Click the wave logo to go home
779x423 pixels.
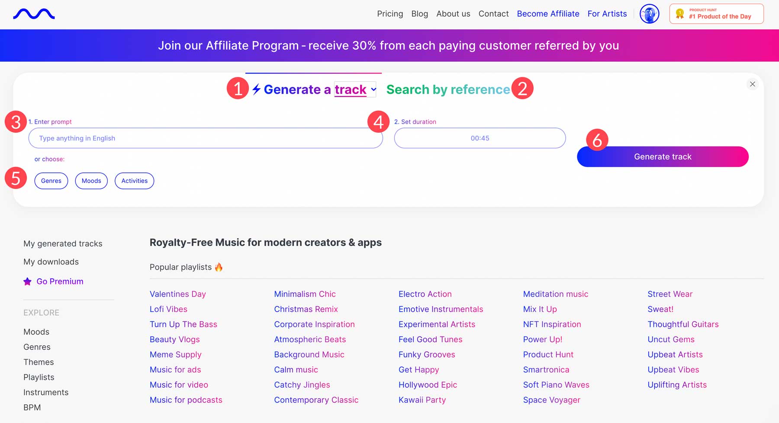coord(34,13)
